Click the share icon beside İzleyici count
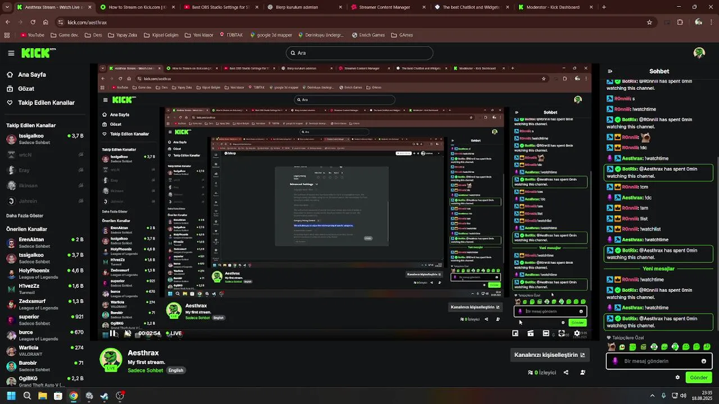The image size is (719, 404). click(566, 373)
